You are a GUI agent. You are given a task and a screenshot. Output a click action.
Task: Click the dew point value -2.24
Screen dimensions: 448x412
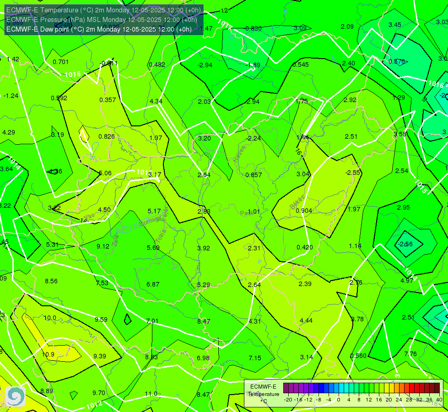(254, 138)
